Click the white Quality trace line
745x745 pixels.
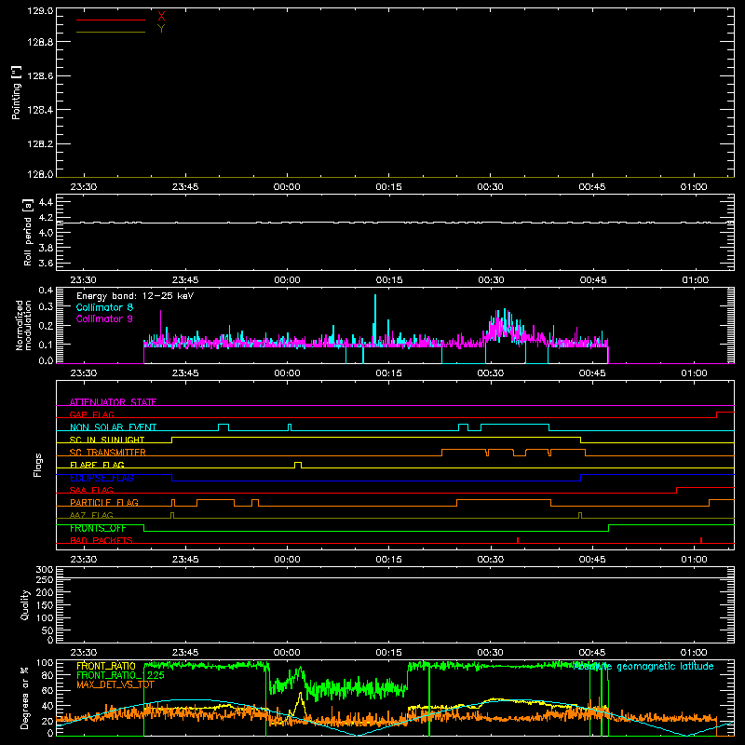pyautogui.click(x=395, y=577)
